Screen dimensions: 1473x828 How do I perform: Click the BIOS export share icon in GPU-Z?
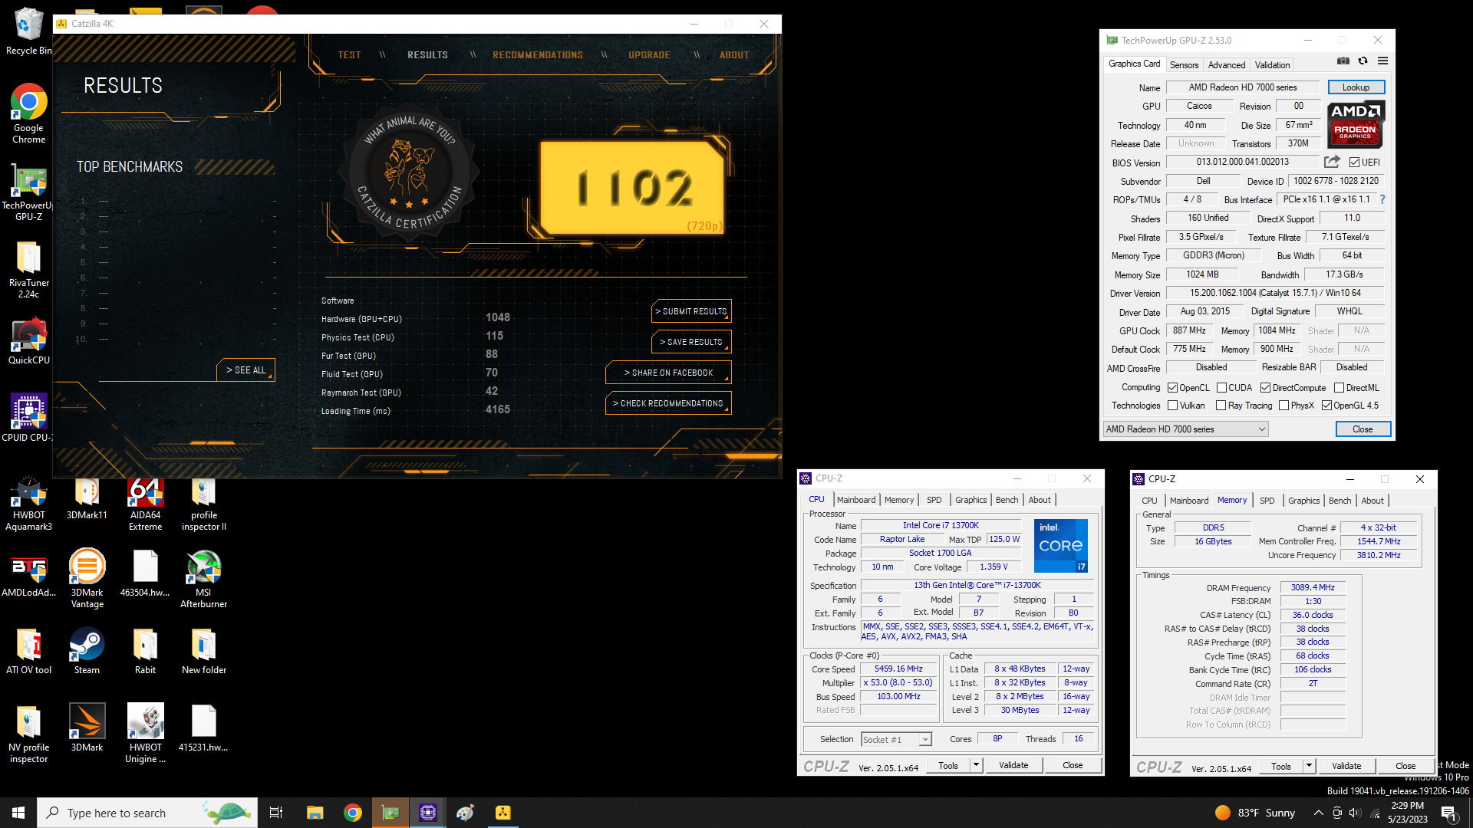(1332, 162)
